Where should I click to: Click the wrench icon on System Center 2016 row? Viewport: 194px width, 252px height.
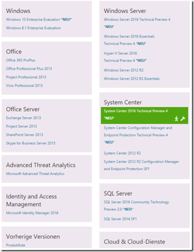click(183, 119)
